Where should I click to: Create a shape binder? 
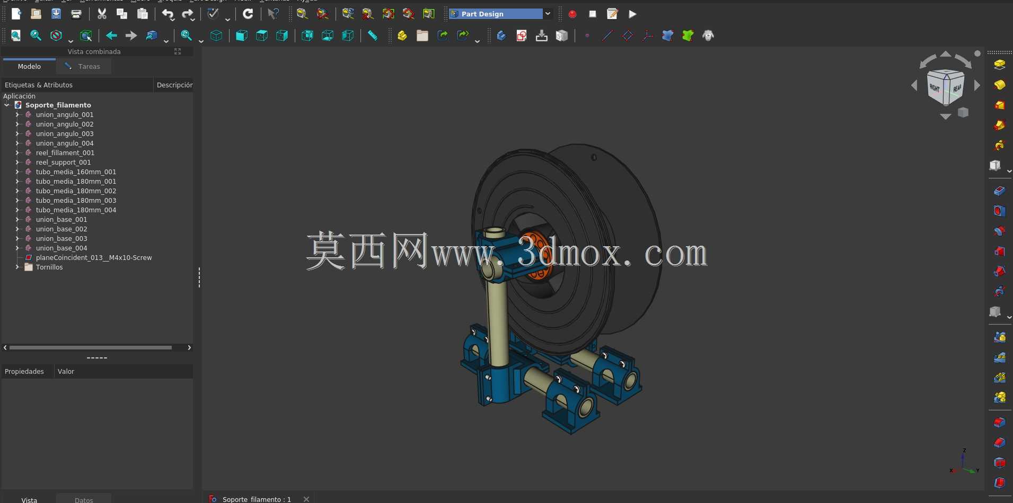coord(668,35)
